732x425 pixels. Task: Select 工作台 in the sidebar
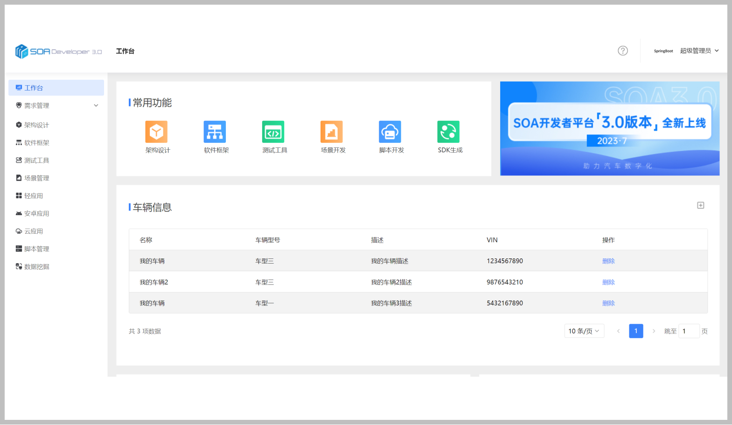tap(56, 88)
